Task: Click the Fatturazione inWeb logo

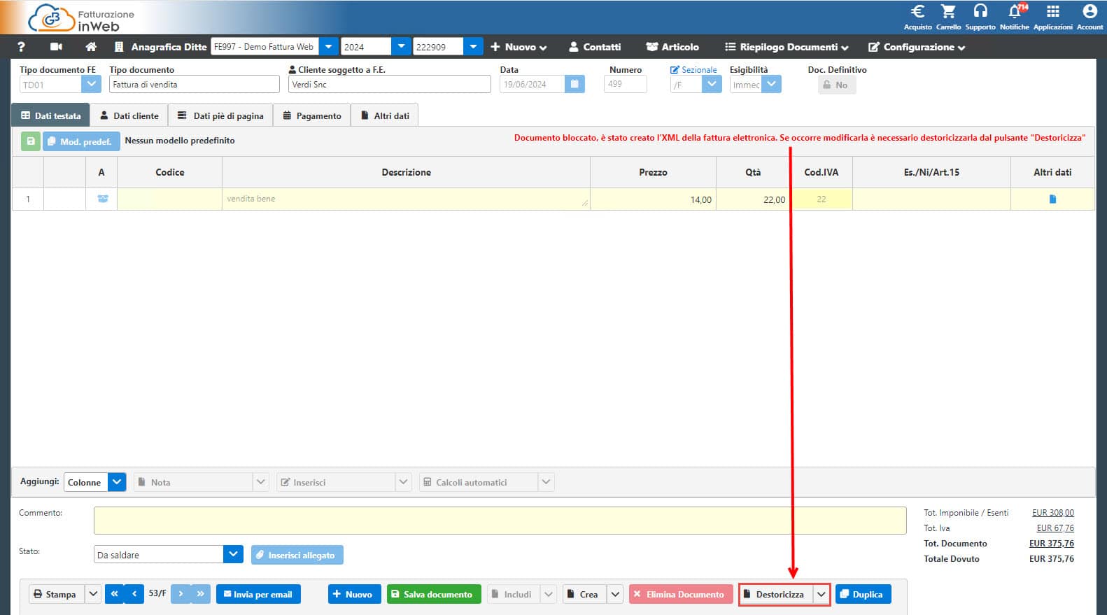Action: [x=82, y=19]
